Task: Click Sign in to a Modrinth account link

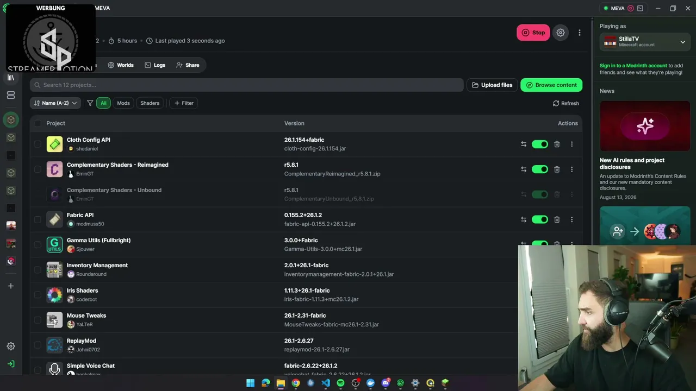Action: click(x=633, y=66)
